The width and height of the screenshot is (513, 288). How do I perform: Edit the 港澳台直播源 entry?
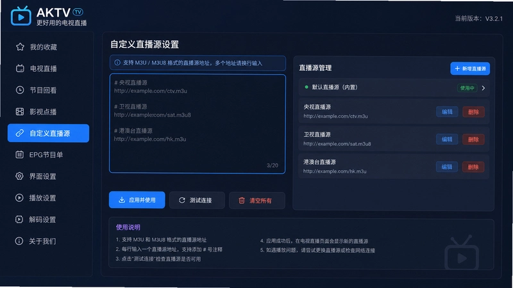point(446,167)
